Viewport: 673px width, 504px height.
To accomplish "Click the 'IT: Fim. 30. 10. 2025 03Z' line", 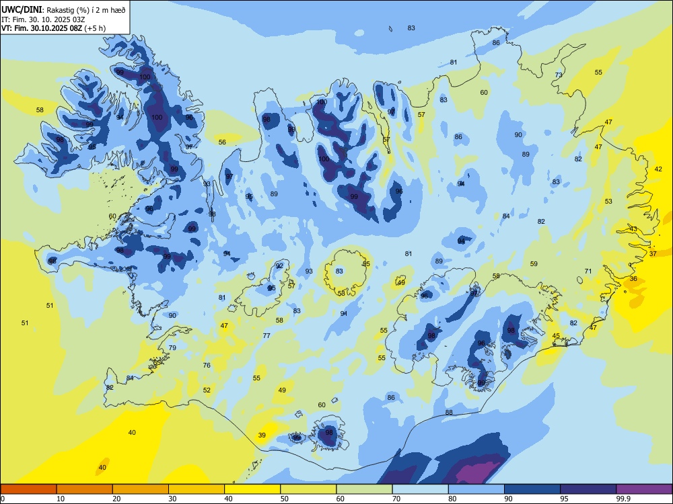I will click(44, 19).
